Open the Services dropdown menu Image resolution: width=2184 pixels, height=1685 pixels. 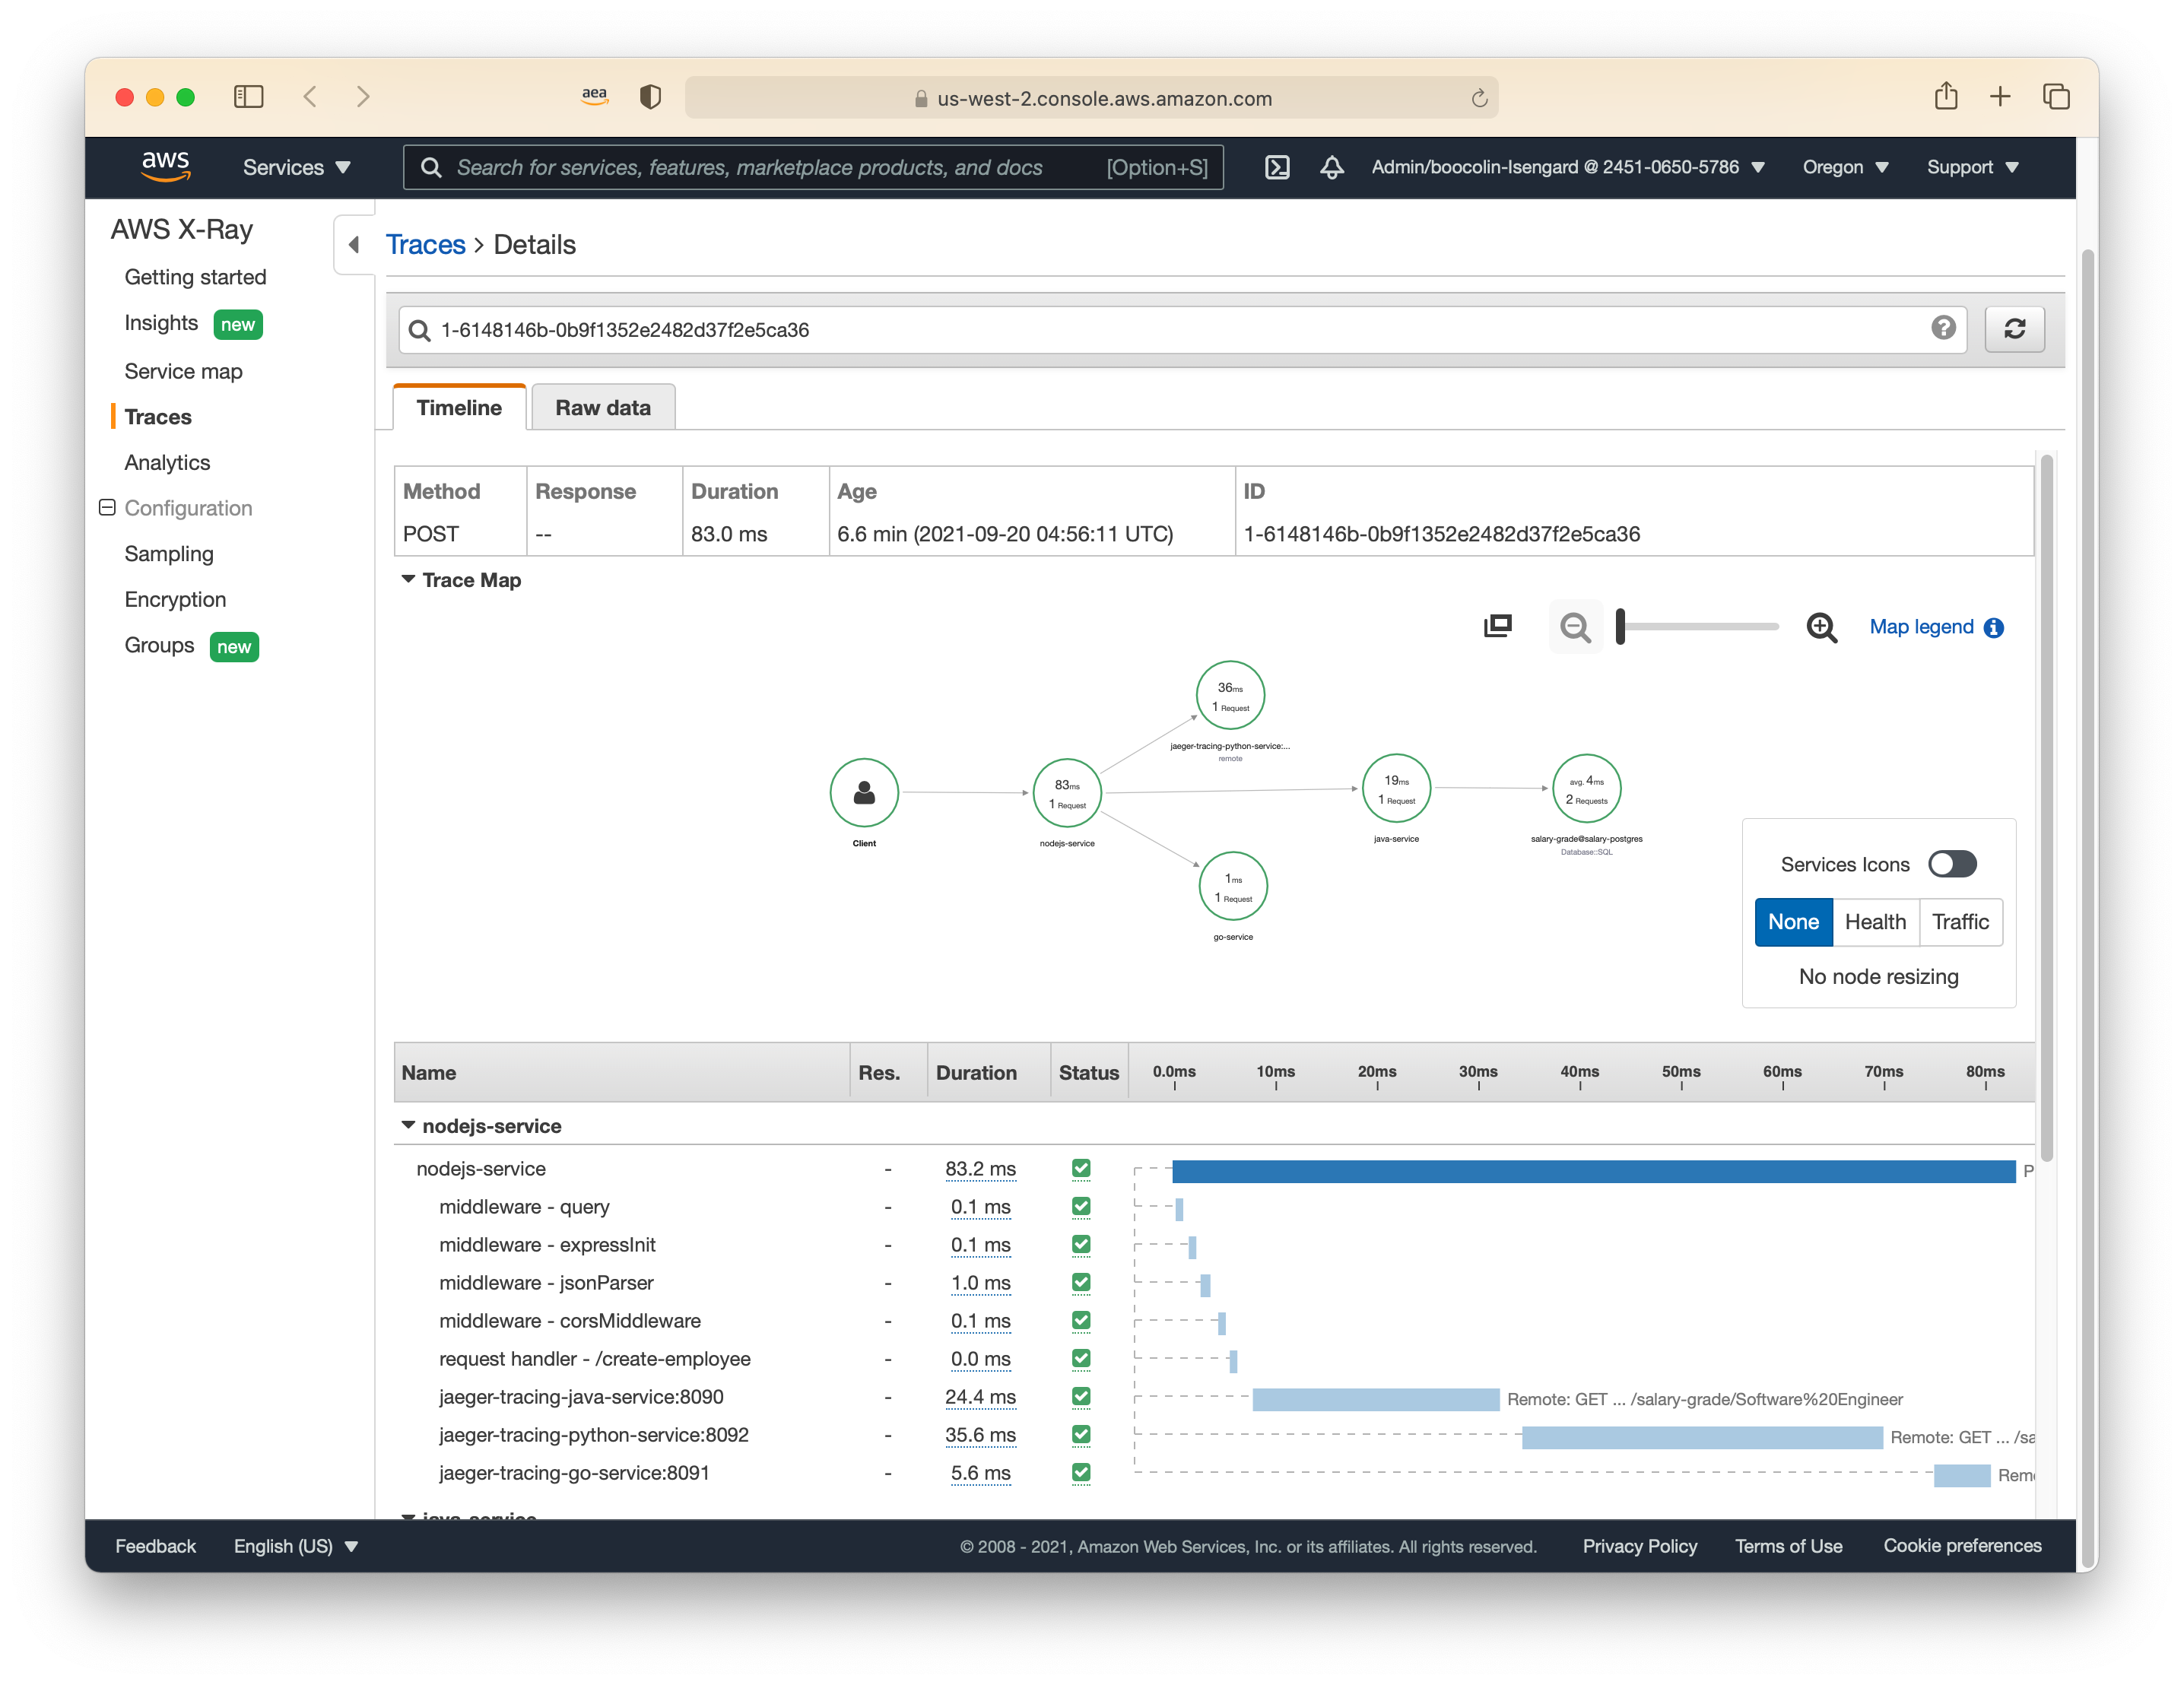pyautogui.click(x=296, y=167)
